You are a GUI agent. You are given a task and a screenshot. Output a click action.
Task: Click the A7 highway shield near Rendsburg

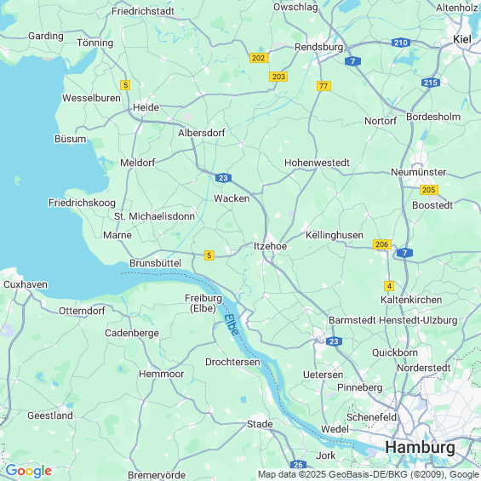[352, 61]
